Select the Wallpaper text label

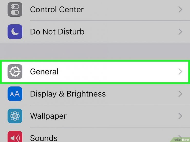click(48, 116)
